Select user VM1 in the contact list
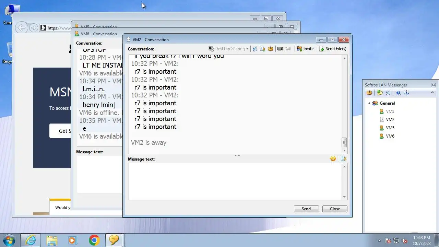The height and width of the screenshot is (247, 439). point(390,111)
